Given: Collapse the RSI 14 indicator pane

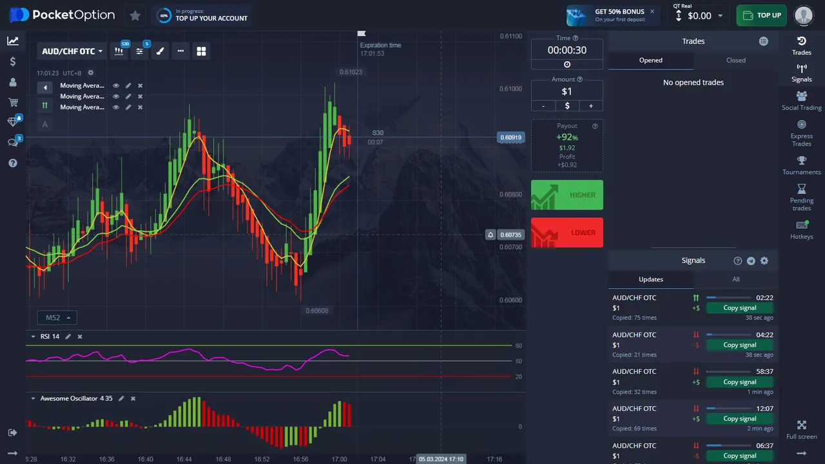Looking at the screenshot, I should (33, 336).
